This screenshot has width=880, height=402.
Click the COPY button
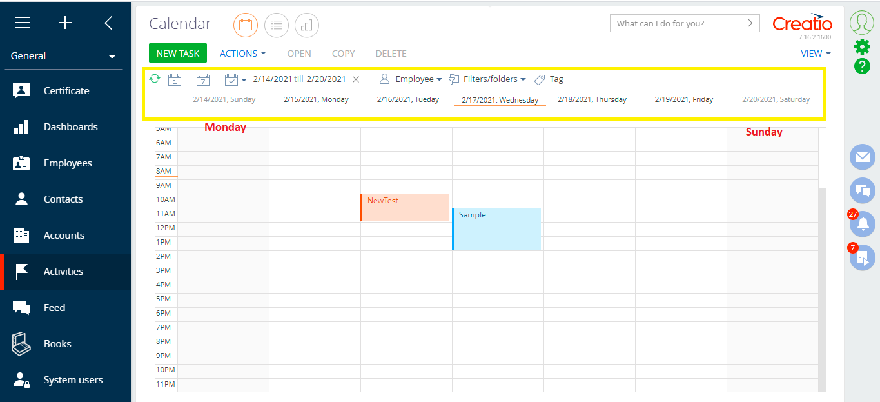coord(344,54)
